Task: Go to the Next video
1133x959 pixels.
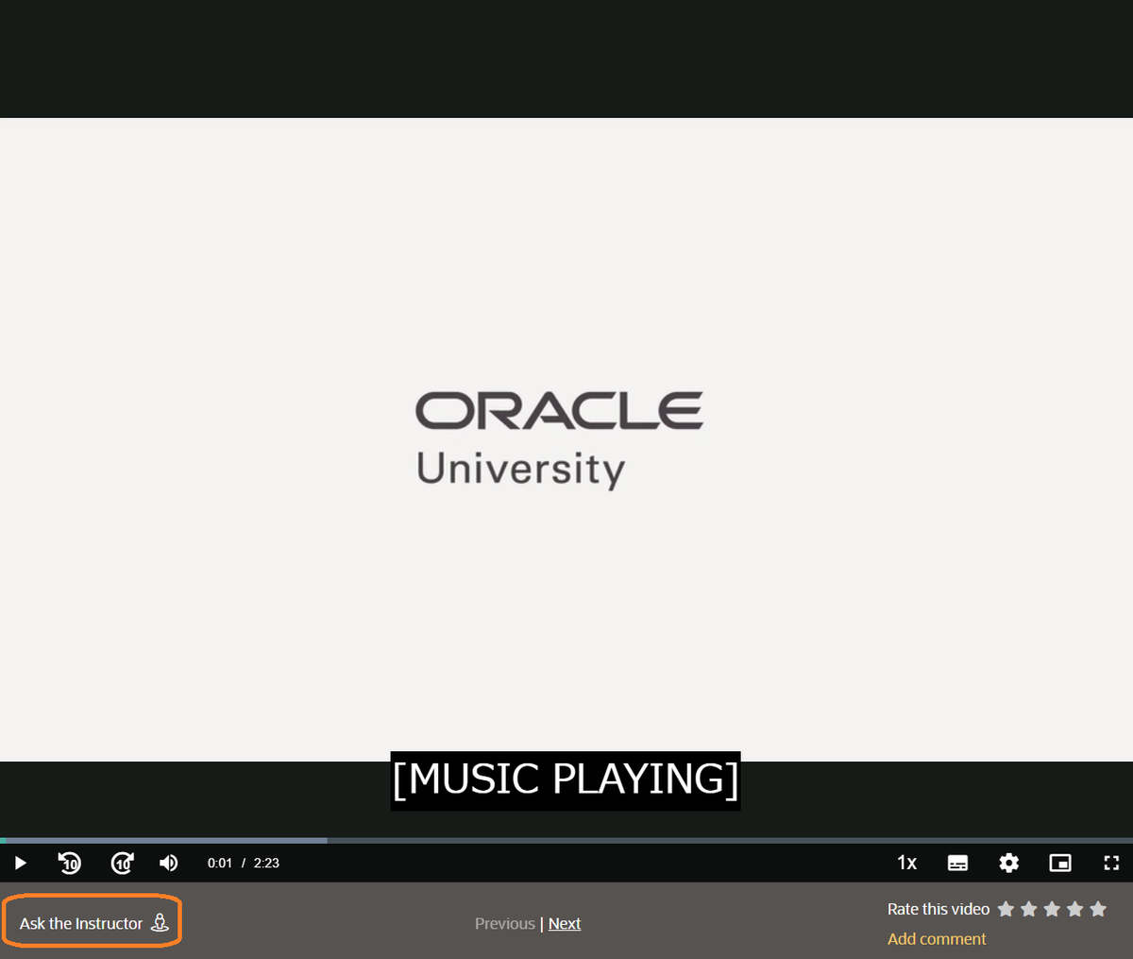Action: click(x=565, y=923)
